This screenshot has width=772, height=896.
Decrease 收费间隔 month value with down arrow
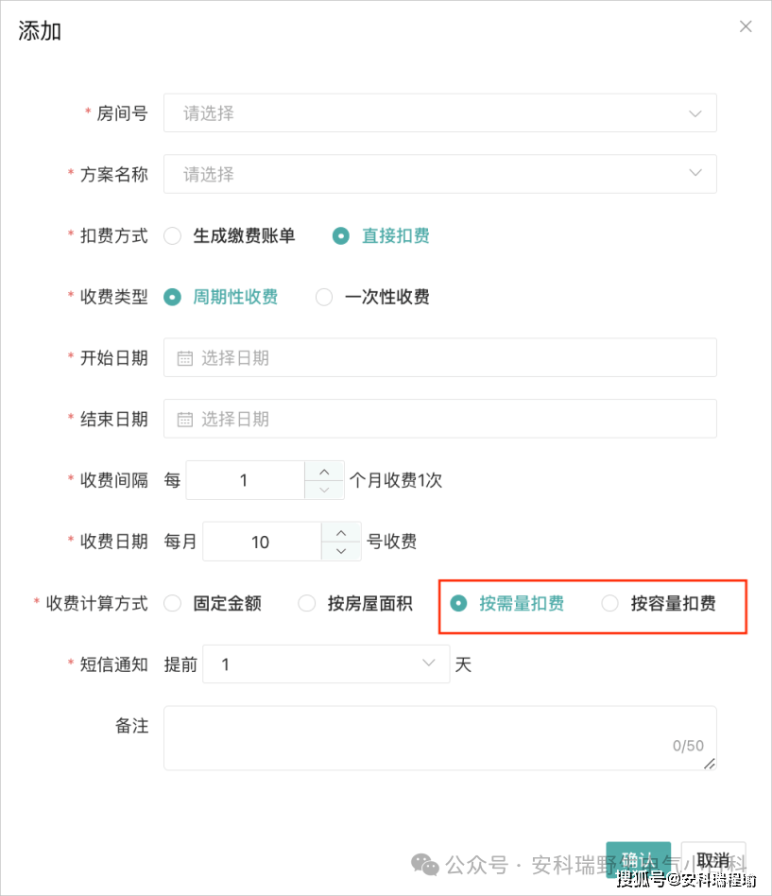pos(324,490)
